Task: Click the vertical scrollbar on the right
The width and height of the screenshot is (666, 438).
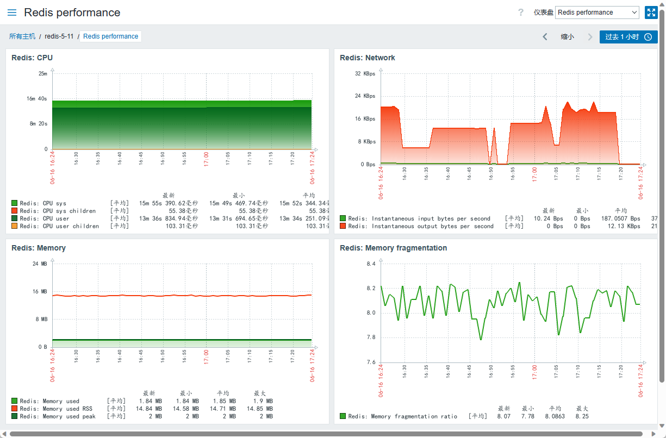Action: 662,196
